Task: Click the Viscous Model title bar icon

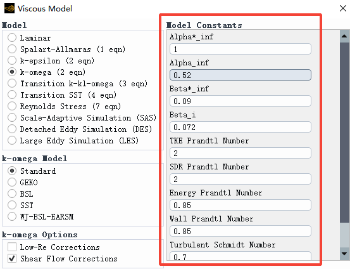Action: (x=9, y=8)
